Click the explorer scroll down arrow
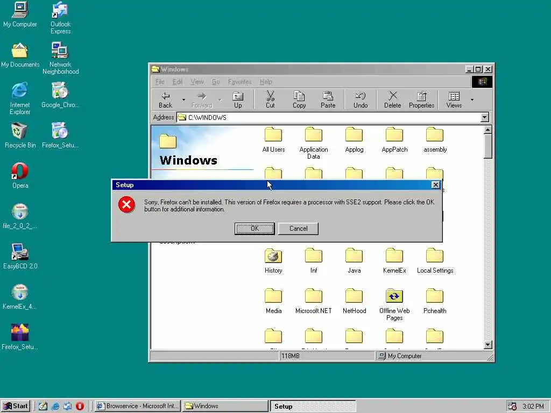Image resolution: width=551 pixels, height=413 pixels. [x=488, y=345]
